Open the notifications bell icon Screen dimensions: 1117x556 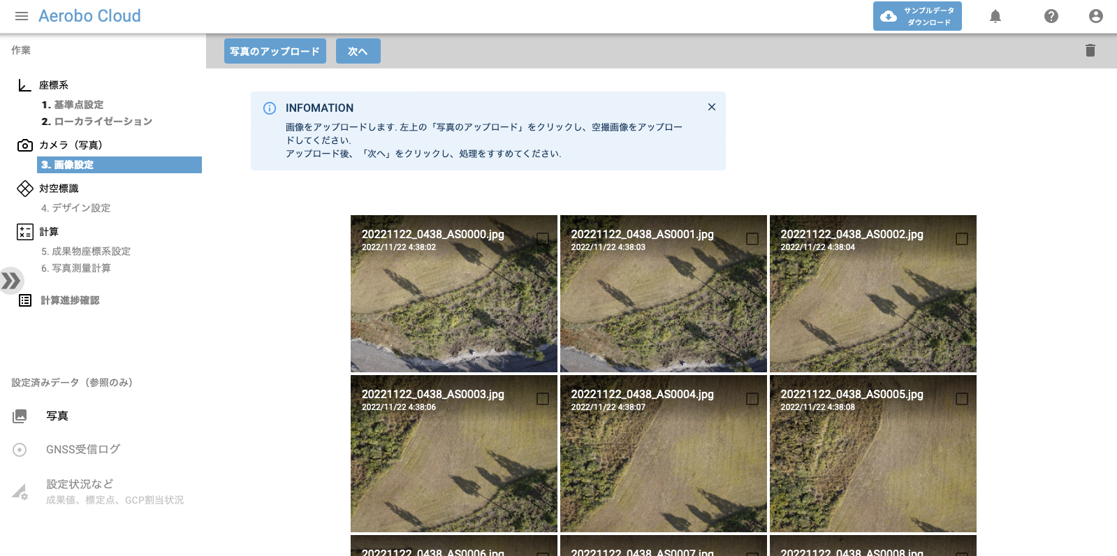995,16
